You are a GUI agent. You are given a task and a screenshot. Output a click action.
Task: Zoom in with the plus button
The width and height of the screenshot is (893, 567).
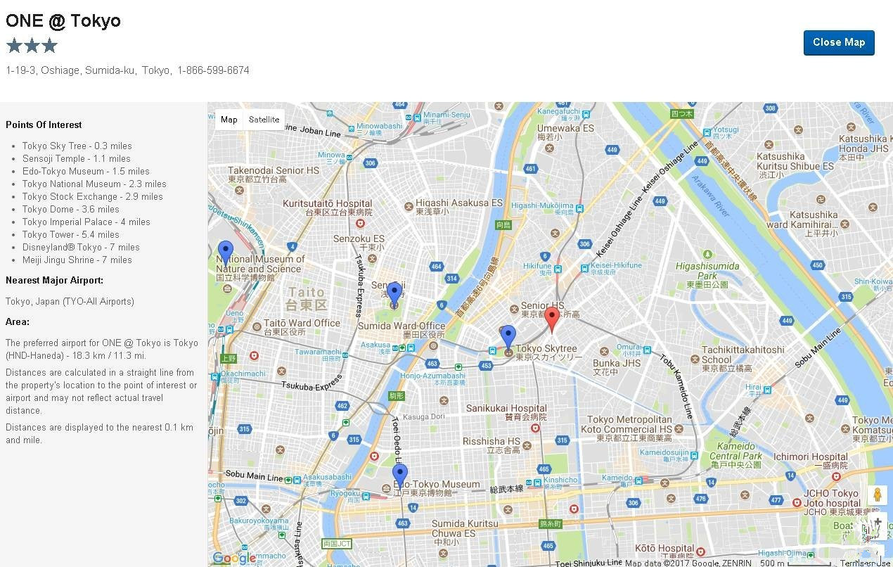click(878, 522)
